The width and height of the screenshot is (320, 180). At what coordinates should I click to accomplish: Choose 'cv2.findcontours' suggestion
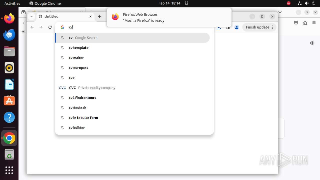[x=132, y=98]
